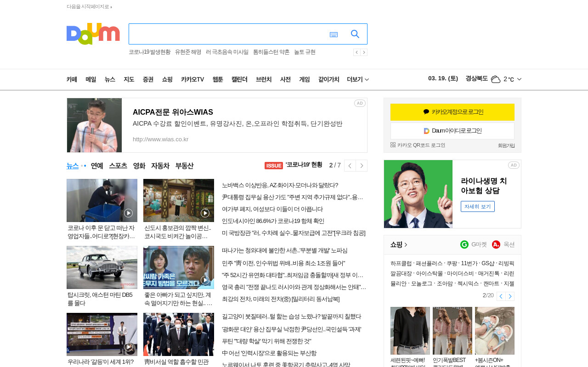Image resolution: width=588 pixels, height=367 pixels.
Task: Switch to the 영화 news tab
Action: point(139,166)
